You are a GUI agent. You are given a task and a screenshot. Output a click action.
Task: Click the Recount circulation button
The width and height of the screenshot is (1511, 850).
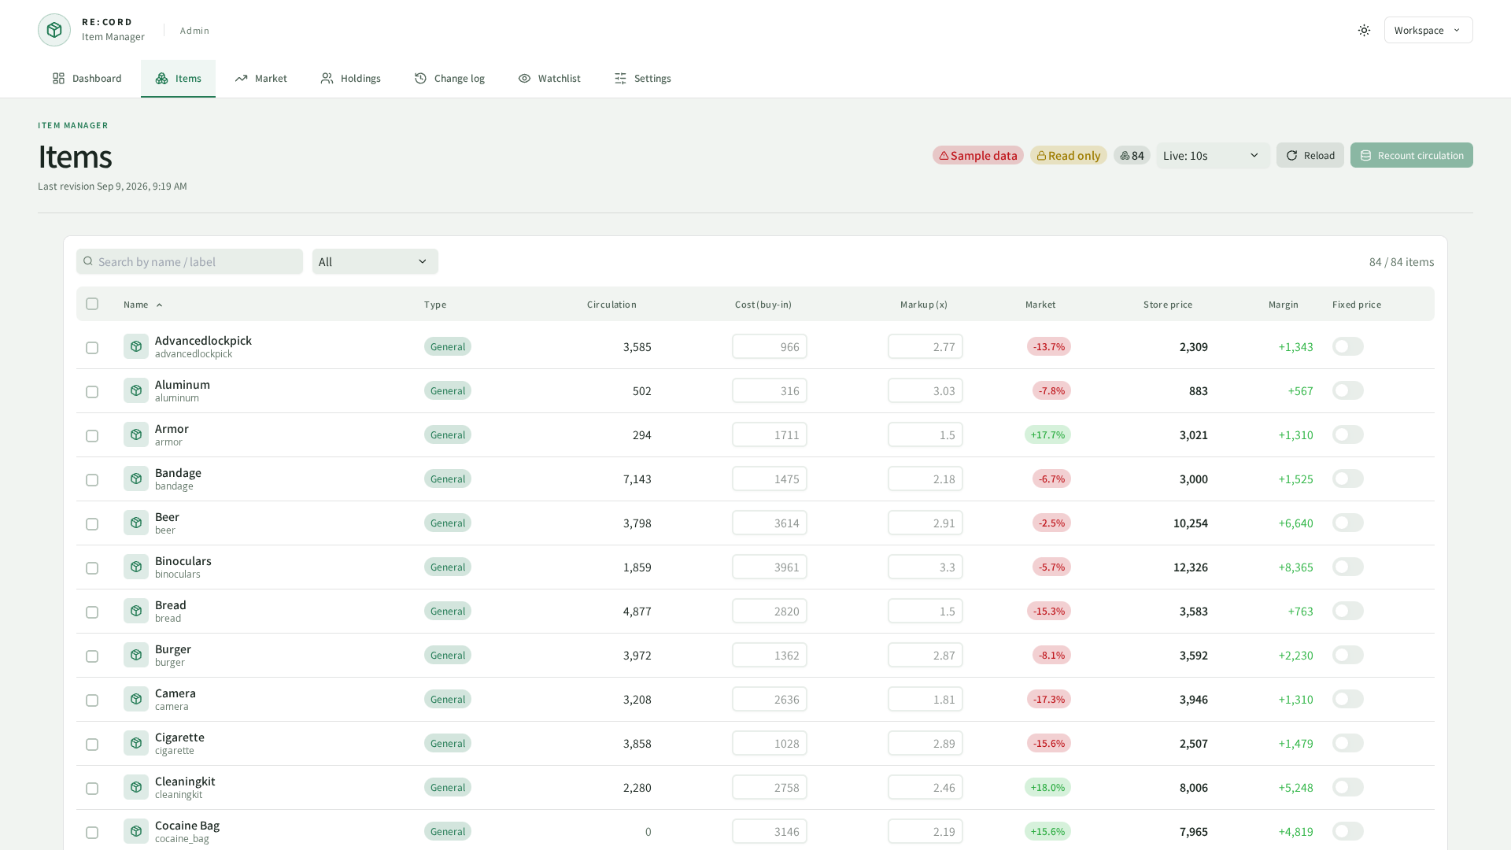[x=1412, y=155]
